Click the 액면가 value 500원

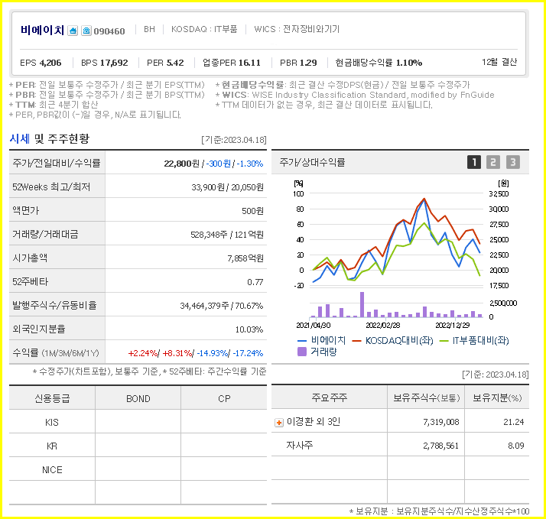coord(252,211)
